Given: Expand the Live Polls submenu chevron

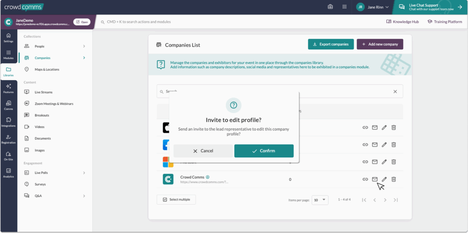Looking at the screenshot, I should 84,173.
